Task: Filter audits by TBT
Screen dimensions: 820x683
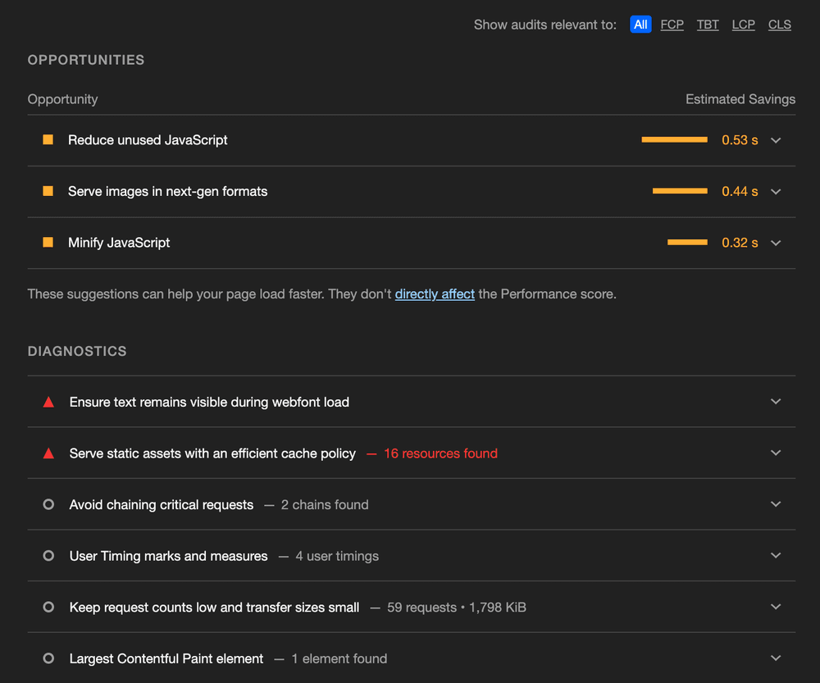Action: (708, 25)
